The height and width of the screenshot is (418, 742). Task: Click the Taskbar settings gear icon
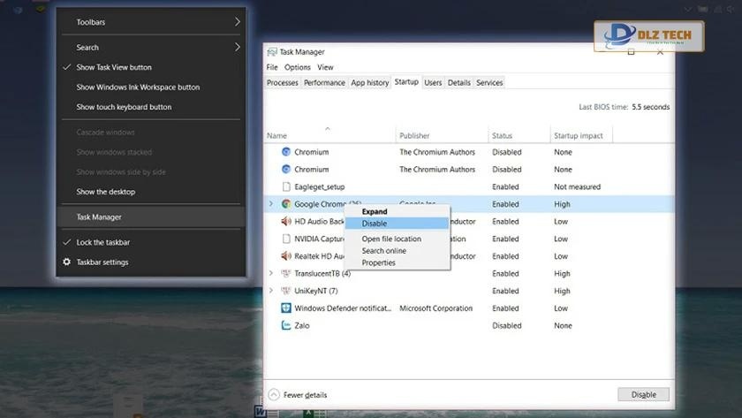pyautogui.click(x=67, y=262)
